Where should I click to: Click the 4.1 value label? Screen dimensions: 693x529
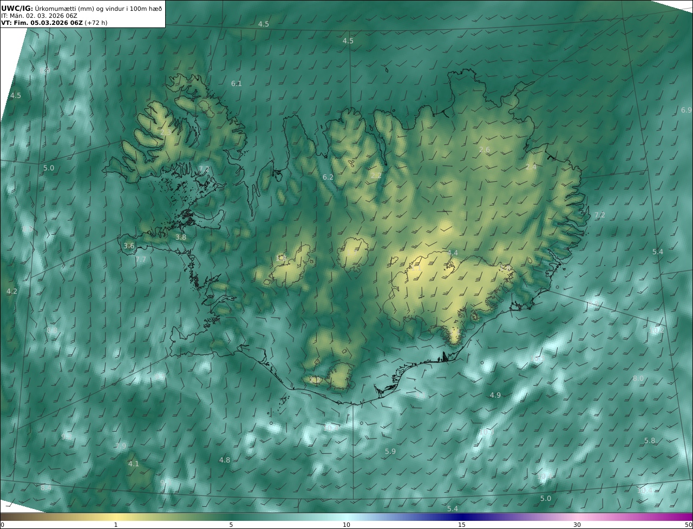(134, 464)
